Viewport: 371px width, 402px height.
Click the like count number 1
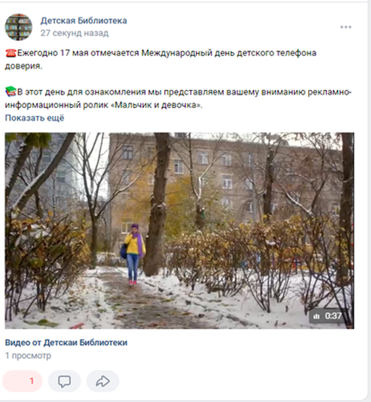click(x=31, y=381)
